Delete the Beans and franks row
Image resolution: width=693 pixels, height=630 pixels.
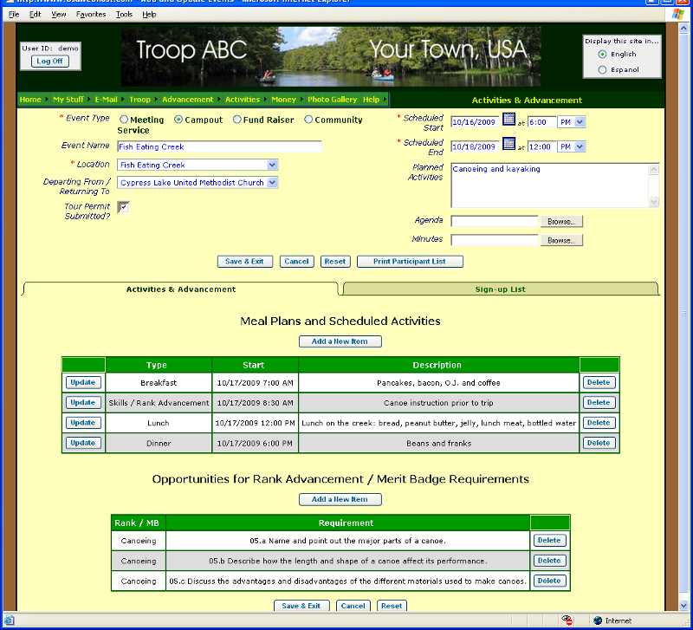click(599, 443)
